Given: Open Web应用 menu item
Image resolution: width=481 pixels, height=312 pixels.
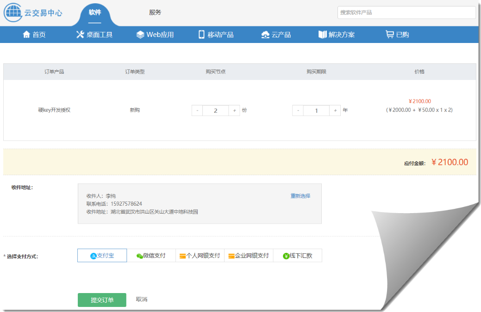Looking at the screenshot, I should 155,35.
